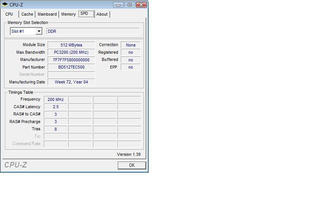The height and width of the screenshot is (200, 320).
Task: Open the Cache tab
Action: point(27,14)
